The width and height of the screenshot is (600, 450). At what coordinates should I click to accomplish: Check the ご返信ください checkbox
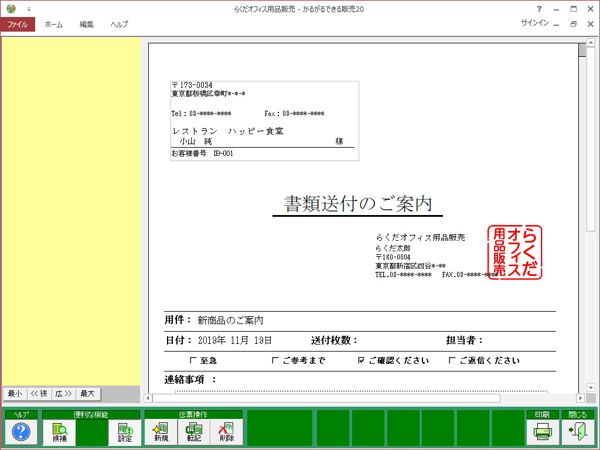click(x=452, y=360)
